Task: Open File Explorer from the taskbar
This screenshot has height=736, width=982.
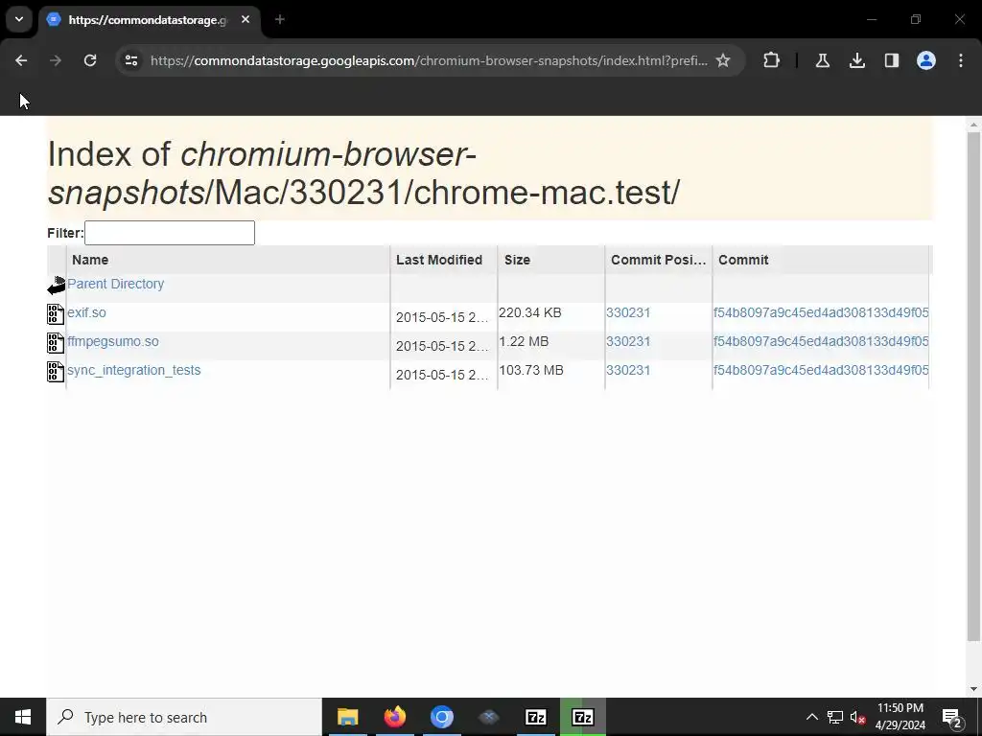Action: [x=347, y=717]
